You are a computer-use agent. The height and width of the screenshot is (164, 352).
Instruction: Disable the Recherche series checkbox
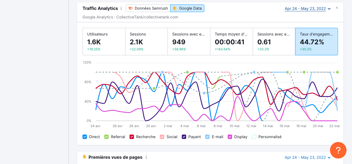point(131,137)
